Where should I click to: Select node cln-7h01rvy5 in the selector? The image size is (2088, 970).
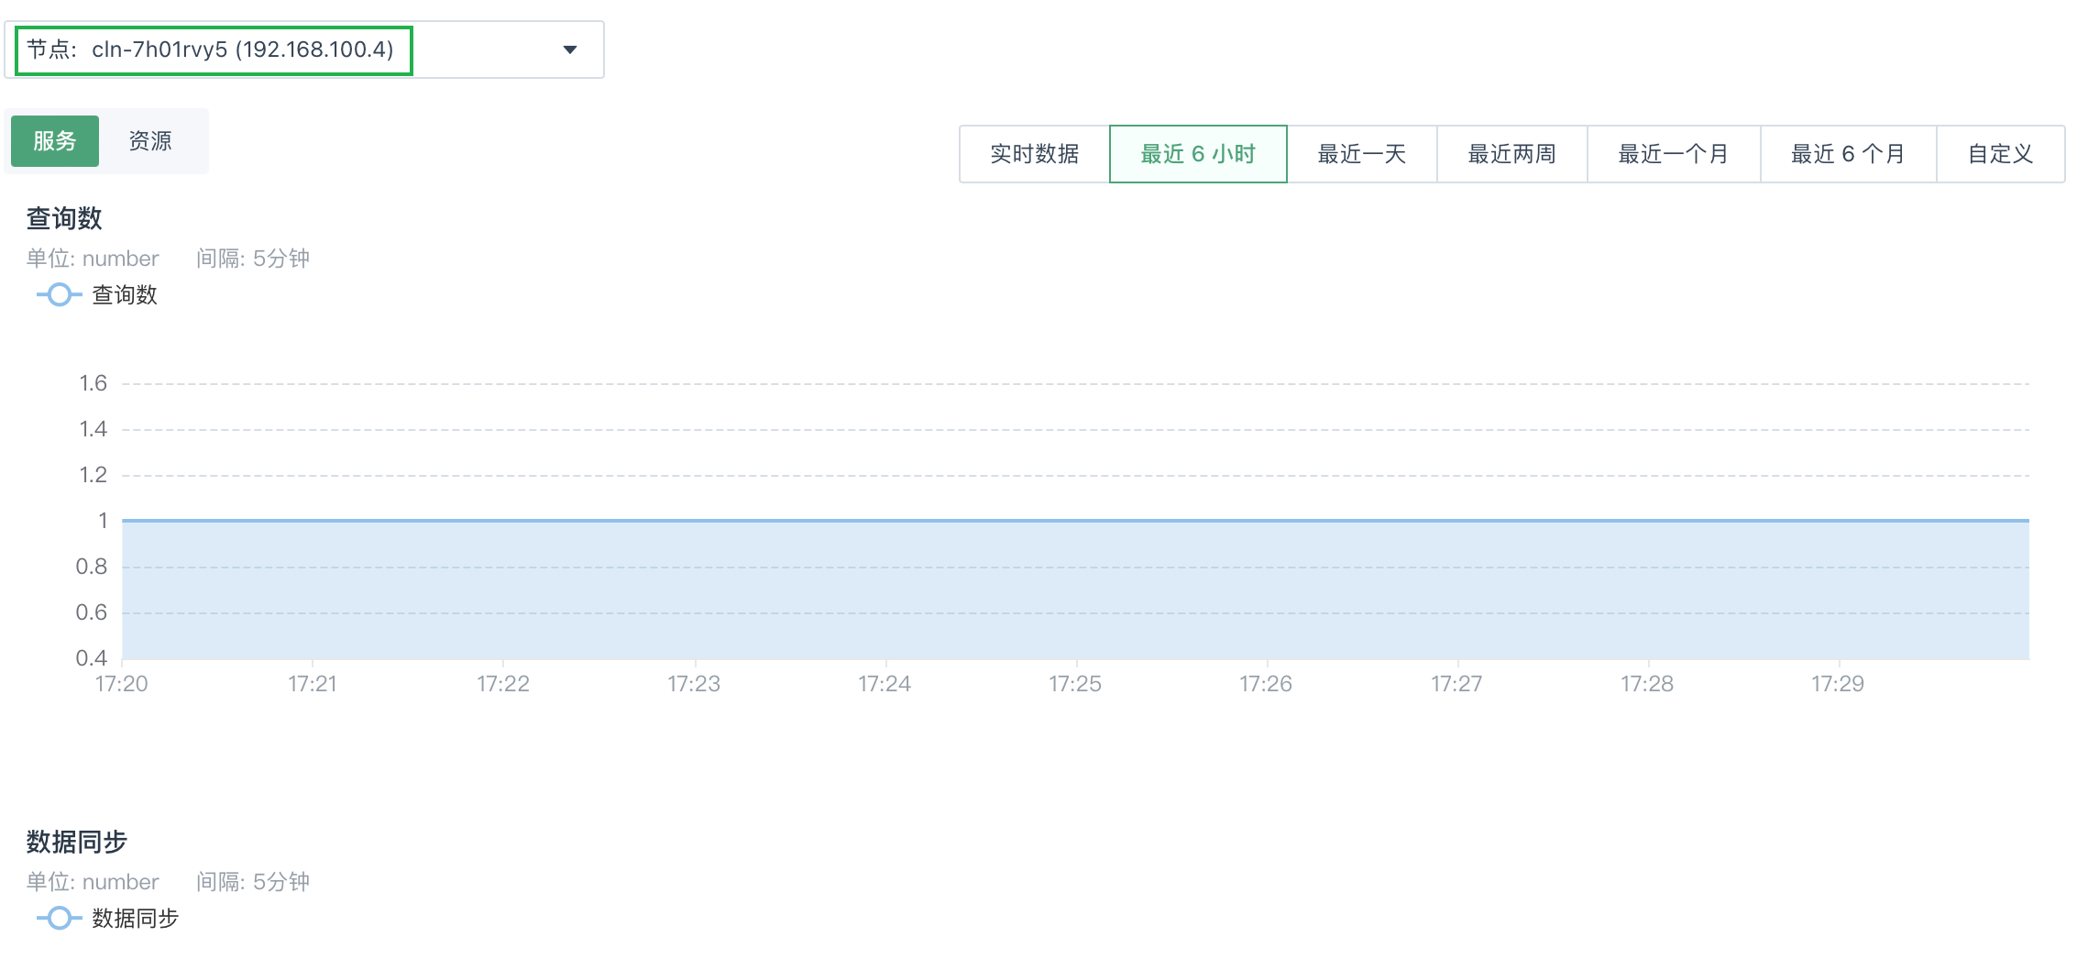[214, 50]
